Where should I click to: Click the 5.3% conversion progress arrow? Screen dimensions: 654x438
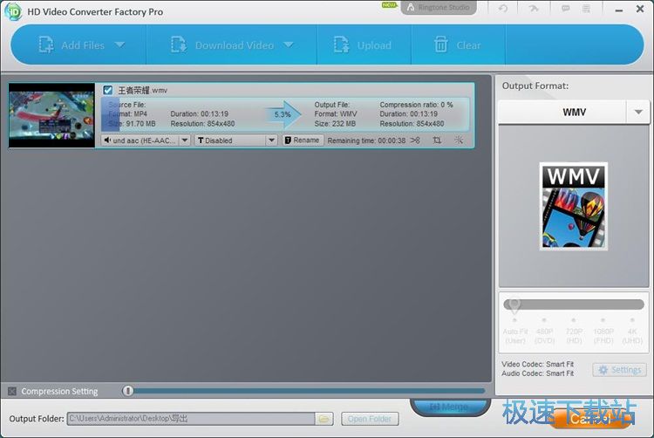pos(283,114)
